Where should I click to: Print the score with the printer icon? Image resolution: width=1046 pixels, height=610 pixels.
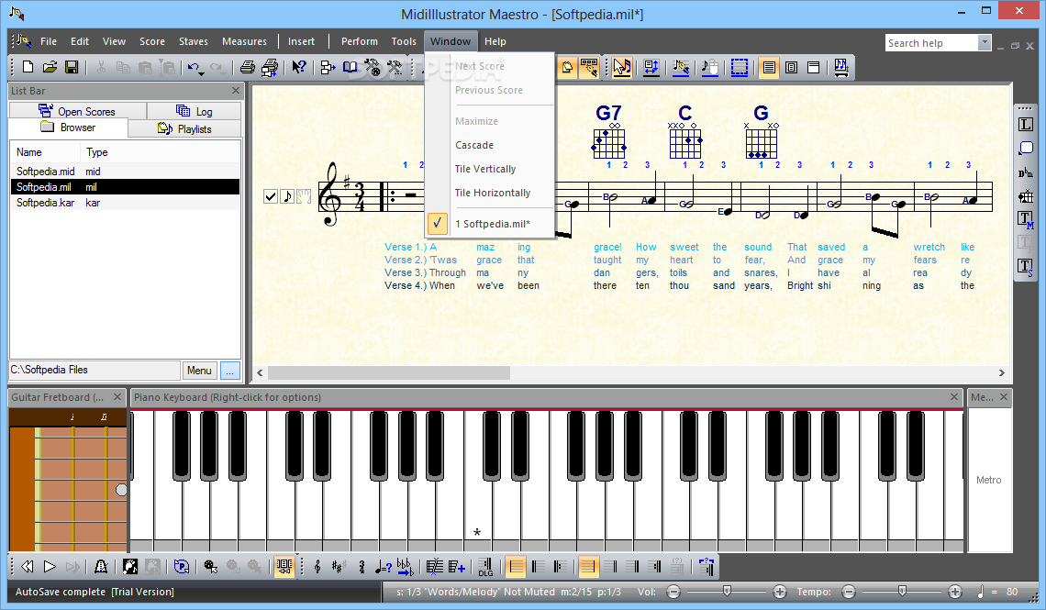[248, 67]
